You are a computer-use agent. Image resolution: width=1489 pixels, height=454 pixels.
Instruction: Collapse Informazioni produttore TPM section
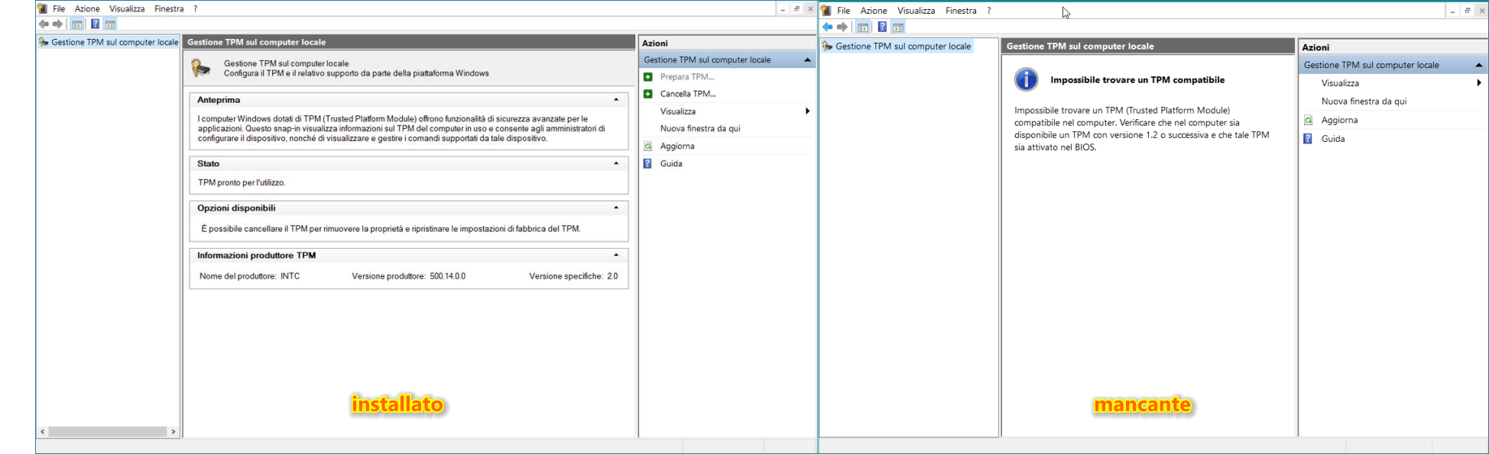click(x=616, y=255)
